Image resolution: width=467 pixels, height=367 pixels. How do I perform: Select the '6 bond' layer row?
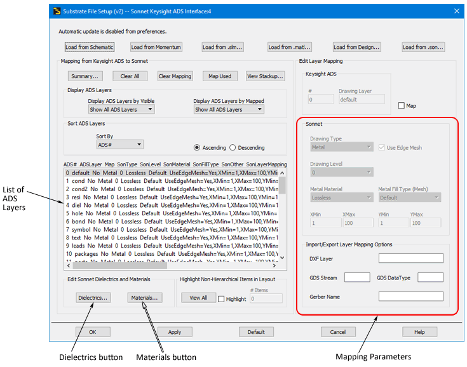[x=172, y=222]
